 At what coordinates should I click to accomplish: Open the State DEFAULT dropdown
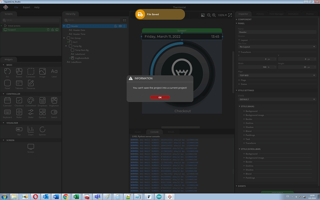[x=277, y=99]
